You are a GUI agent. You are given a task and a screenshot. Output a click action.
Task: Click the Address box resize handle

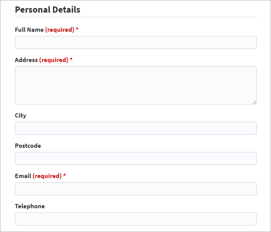click(254, 102)
